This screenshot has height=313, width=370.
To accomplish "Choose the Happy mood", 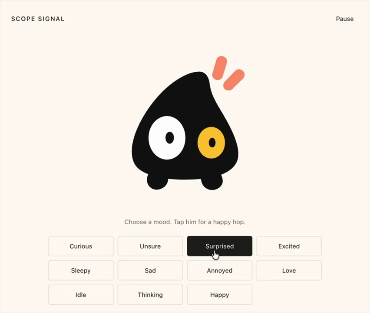I will click(x=219, y=295).
